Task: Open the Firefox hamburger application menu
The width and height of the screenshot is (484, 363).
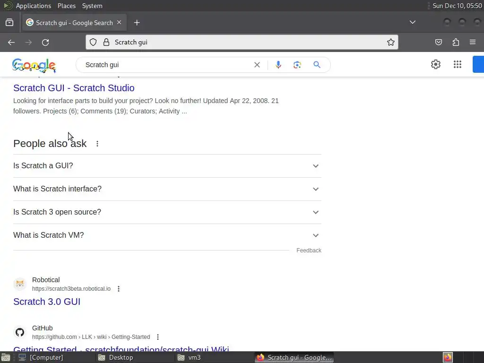Action: coord(473,42)
